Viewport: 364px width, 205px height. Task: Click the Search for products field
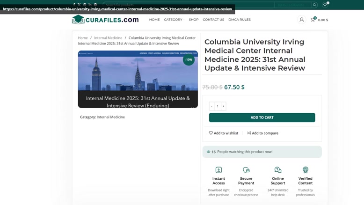pyautogui.click(x=188, y=5)
